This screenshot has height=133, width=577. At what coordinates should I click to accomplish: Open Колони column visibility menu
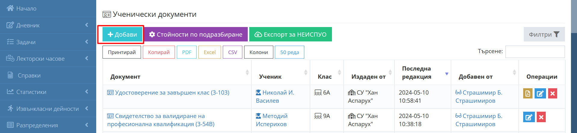pyautogui.click(x=258, y=52)
